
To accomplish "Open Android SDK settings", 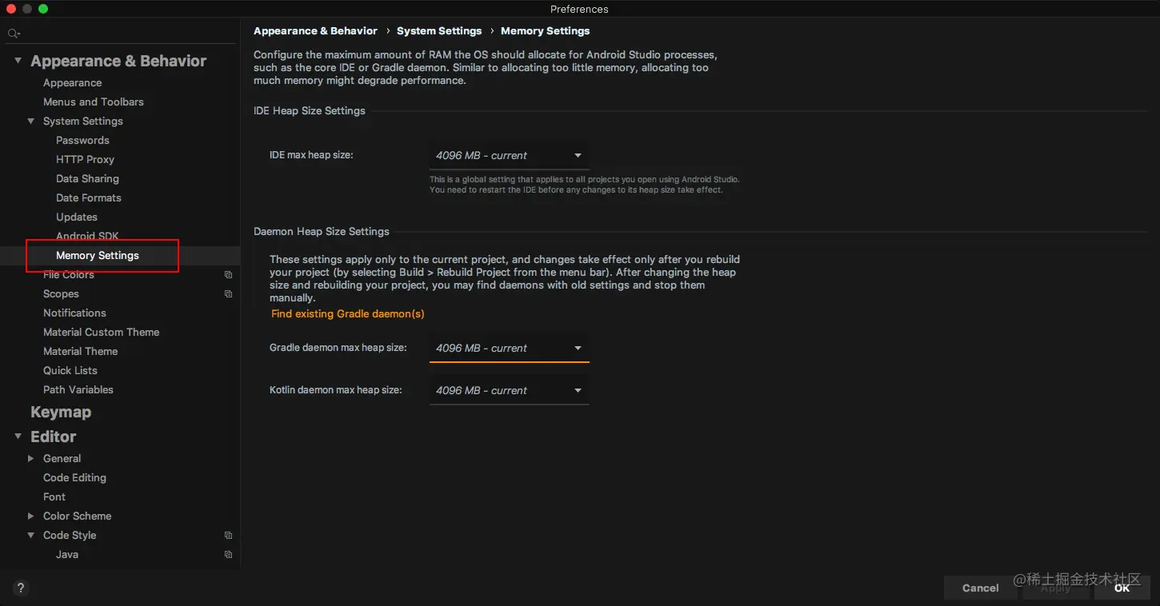I will tap(87, 236).
